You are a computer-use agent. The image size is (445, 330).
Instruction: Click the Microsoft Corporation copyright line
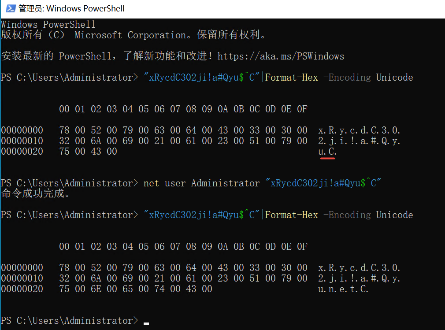[x=133, y=35]
